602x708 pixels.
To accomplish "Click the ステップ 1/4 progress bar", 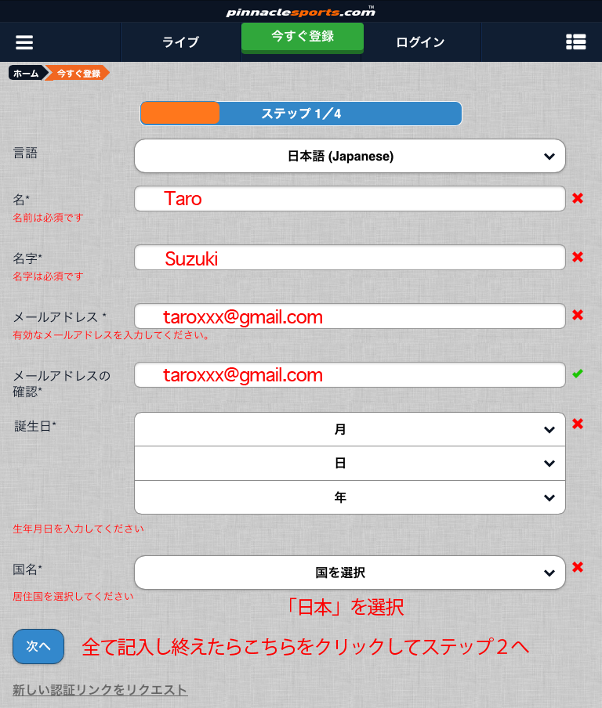I will coord(301,114).
